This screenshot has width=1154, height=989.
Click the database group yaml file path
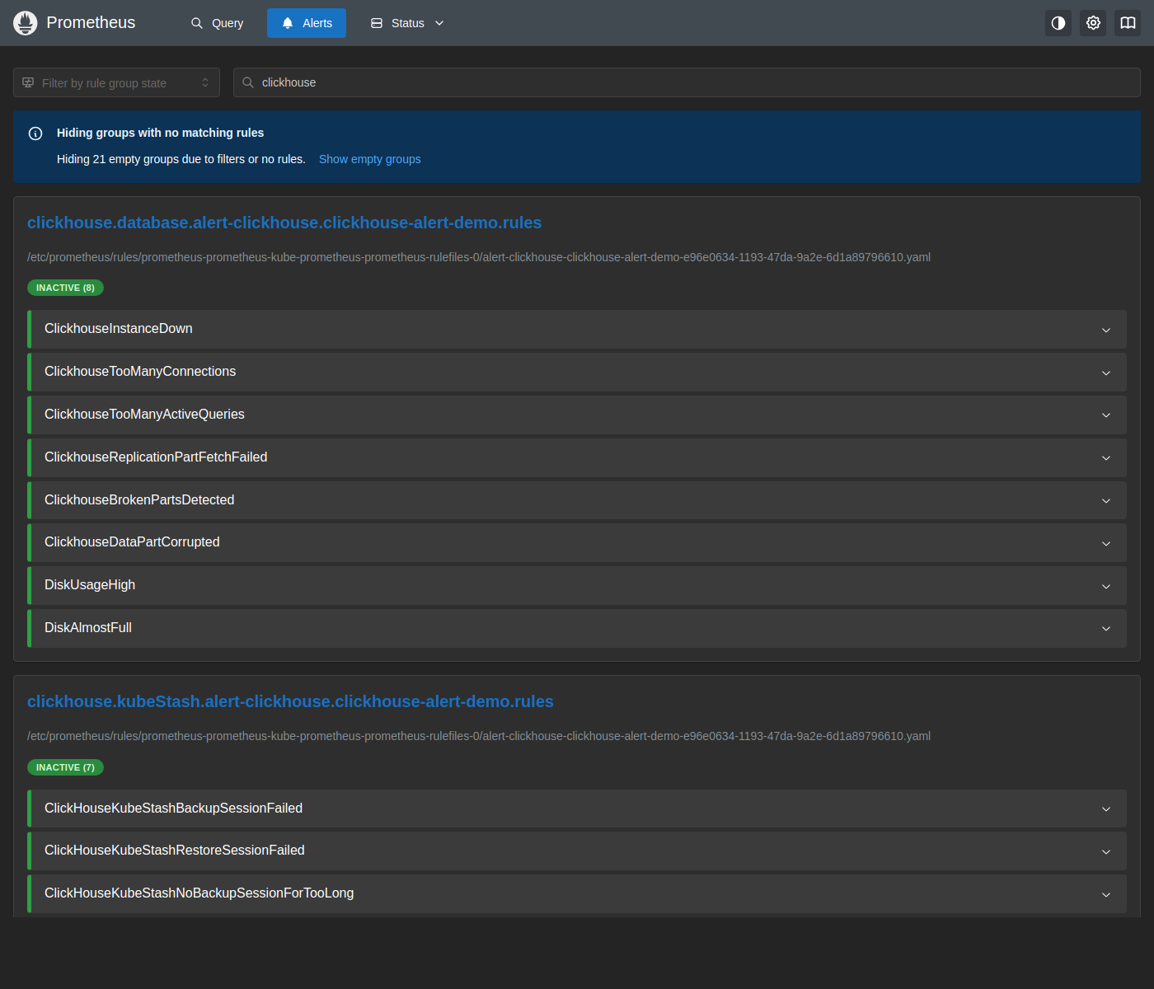(x=479, y=257)
